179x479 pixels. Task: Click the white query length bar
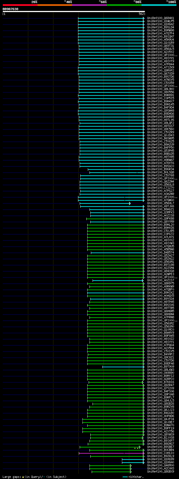pos(74,11)
